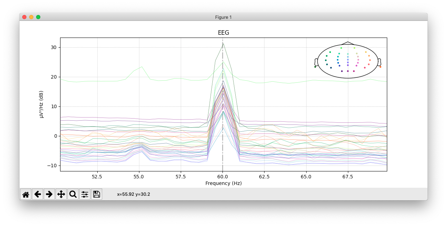Click the 65.0 x-axis tick label

306,177
